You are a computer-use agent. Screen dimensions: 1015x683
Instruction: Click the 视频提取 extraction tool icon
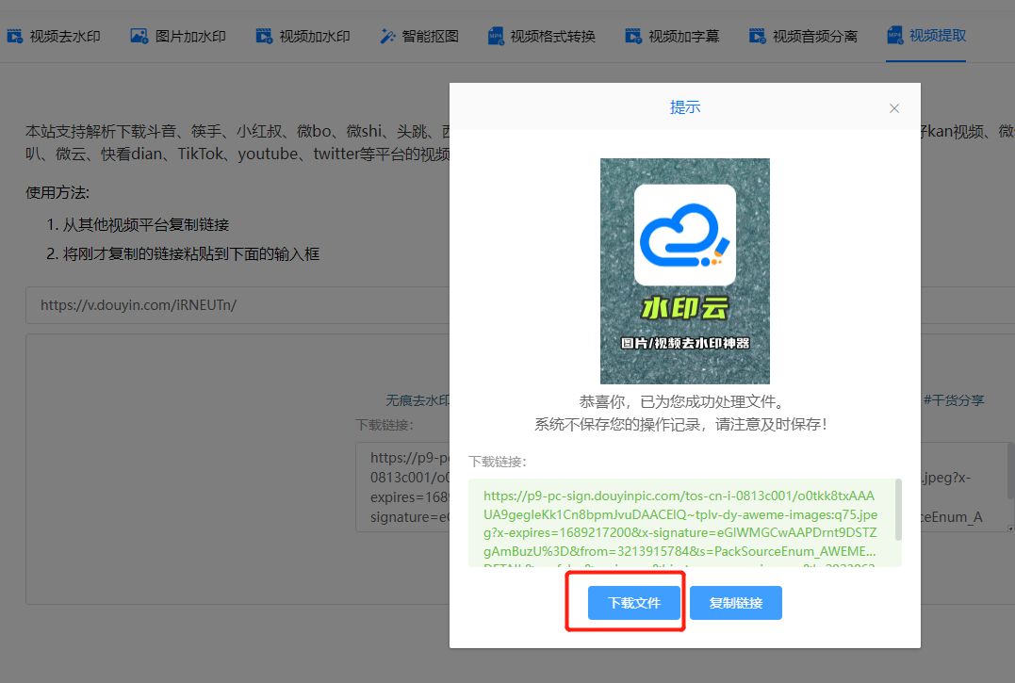(892, 34)
